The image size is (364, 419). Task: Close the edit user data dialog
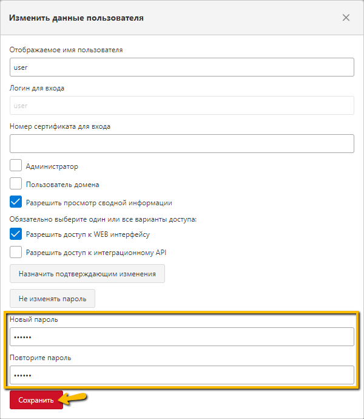point(346,18)
